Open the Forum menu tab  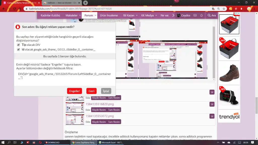(89, 15)
